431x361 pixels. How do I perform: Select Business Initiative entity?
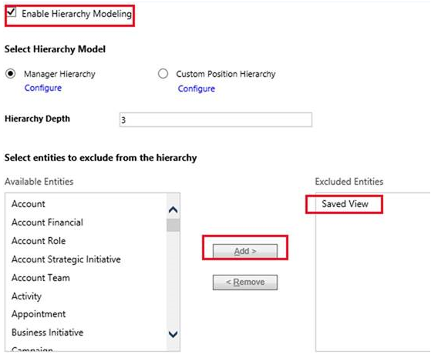coord(48,333)
